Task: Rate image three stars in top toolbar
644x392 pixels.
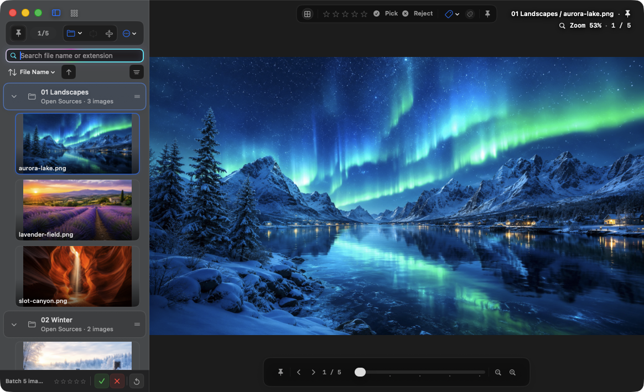Action: pyautogui.click(x=345, y=14)
